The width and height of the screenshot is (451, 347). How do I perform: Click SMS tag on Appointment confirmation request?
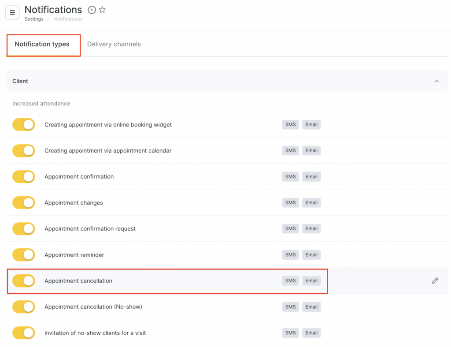coord(290,229)
